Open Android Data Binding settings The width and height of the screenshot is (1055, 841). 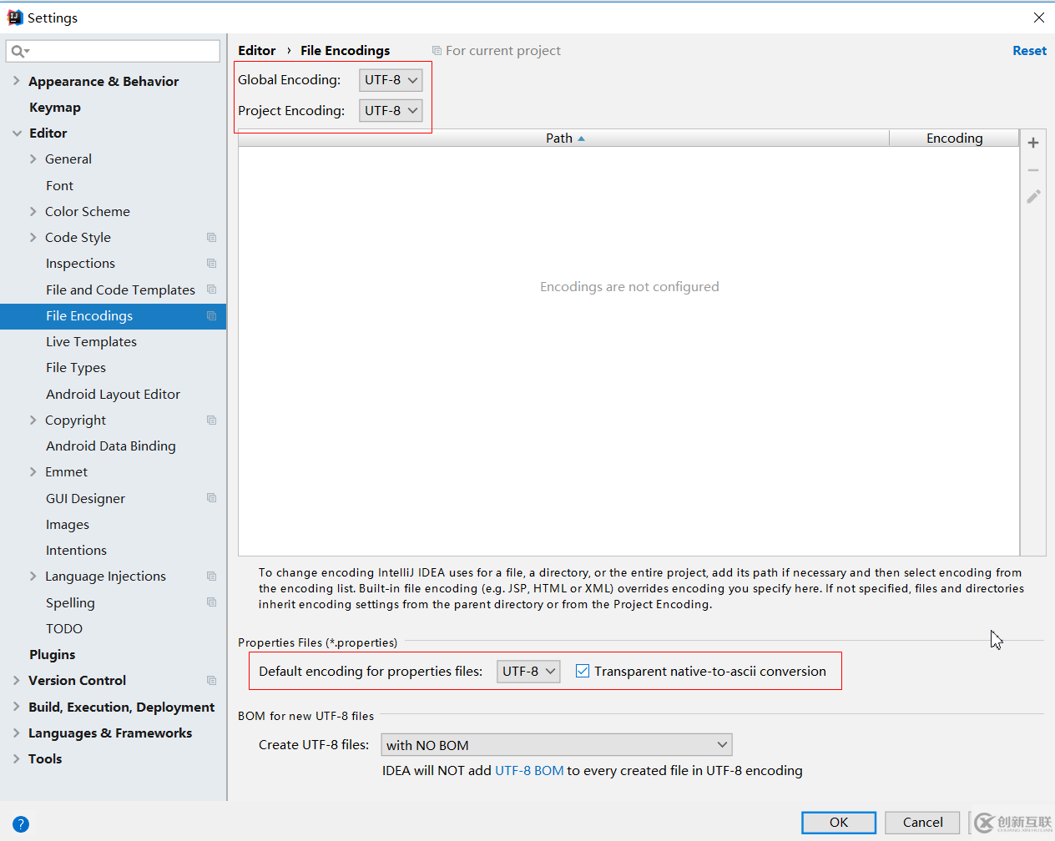coord(113,446)
